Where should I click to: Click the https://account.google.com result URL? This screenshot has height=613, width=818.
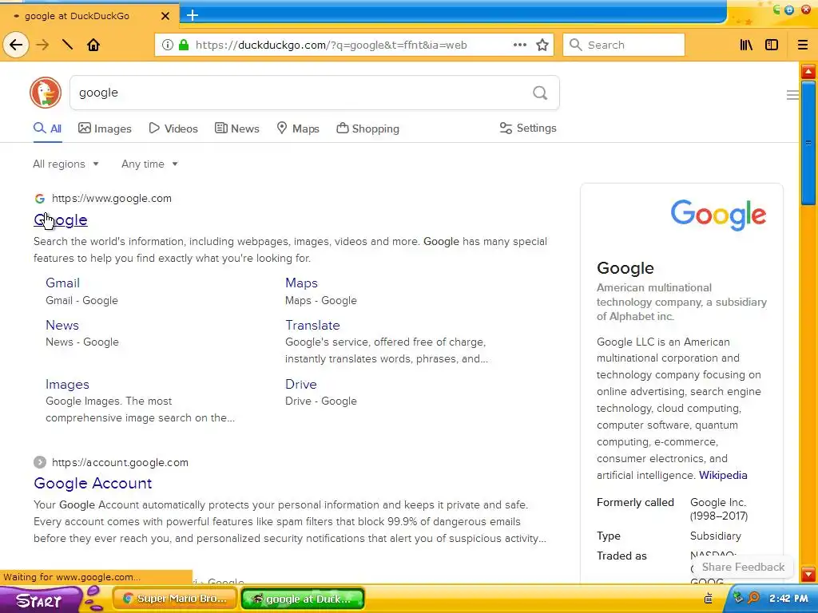tap(120, 462)
